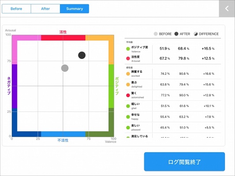Click the orange excited emotion dot
235x176 pixels.
(128, 74)
